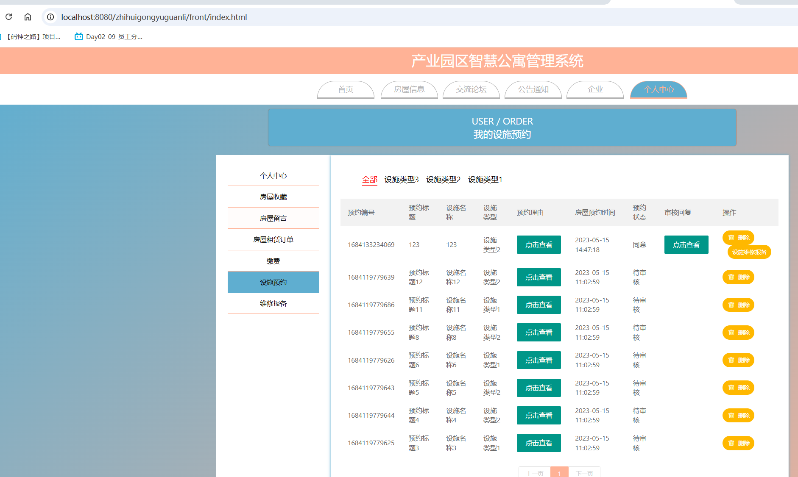Delete reservation 1684119779686 via trash icon

(738, 305)
